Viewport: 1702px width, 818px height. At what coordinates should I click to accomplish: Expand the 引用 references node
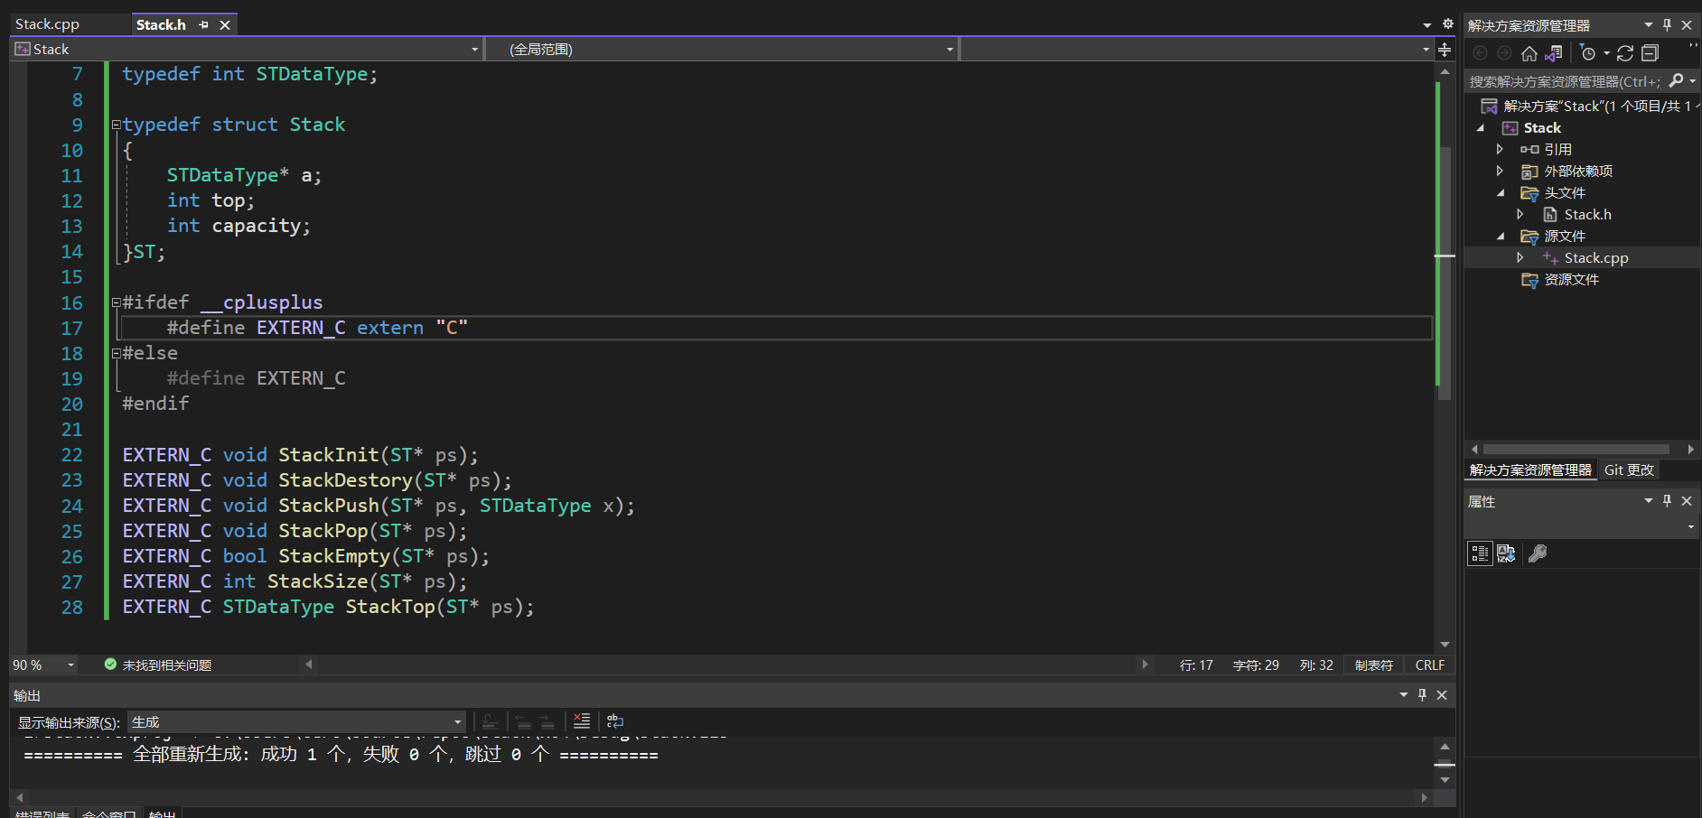pyautogui.click(x=1501, y=150)
